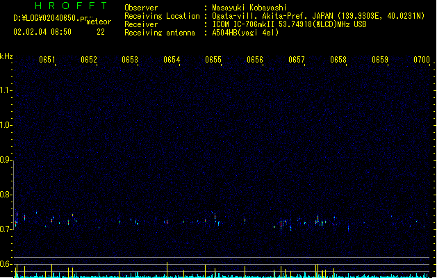Click the 'meteor' count label
This screenshot has width=437, height=278.
coord(99,22)
